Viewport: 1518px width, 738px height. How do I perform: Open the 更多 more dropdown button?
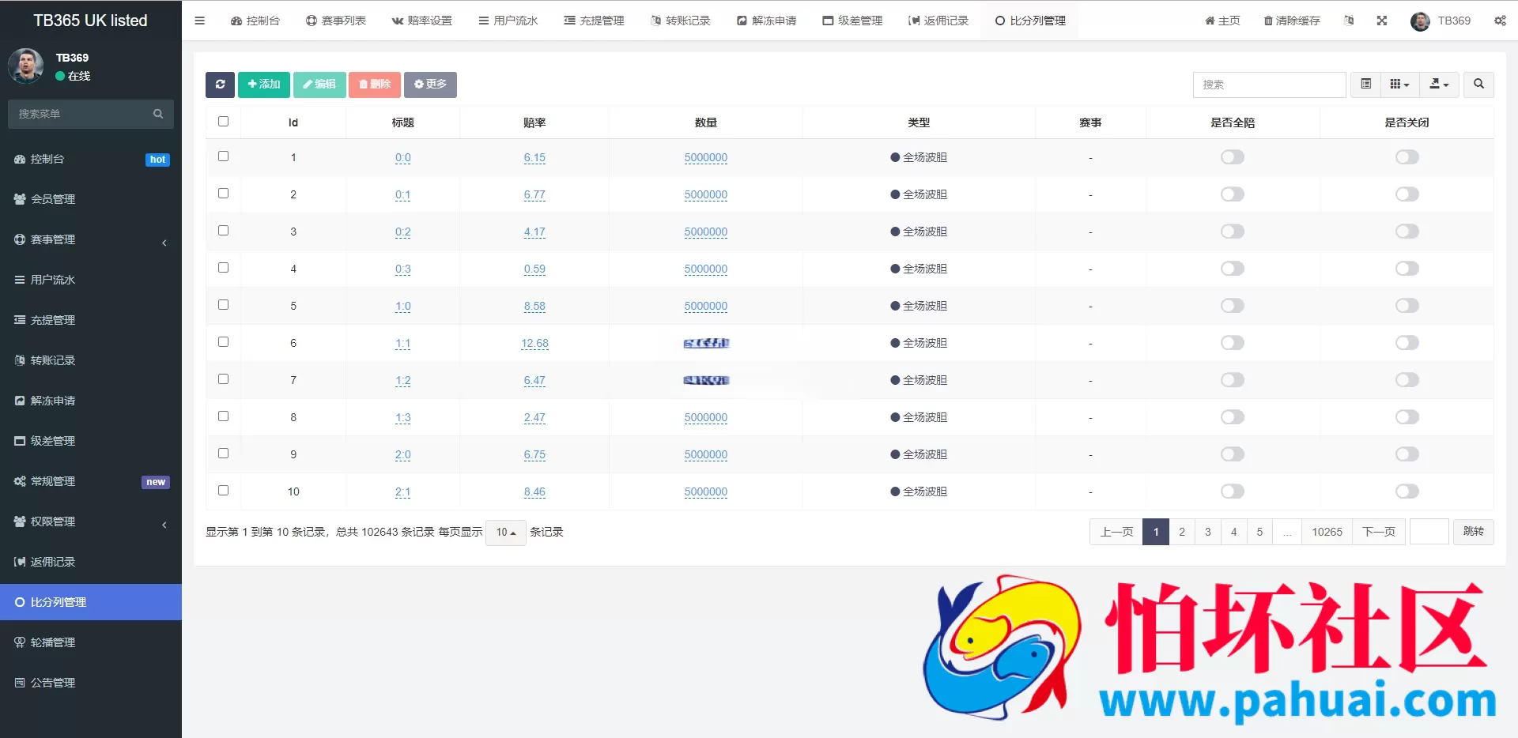pyautogui.click(x=430, y=85)
